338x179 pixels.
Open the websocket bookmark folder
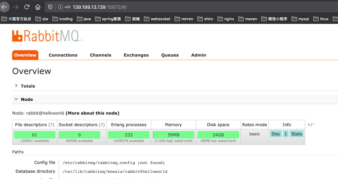(157, 19)
